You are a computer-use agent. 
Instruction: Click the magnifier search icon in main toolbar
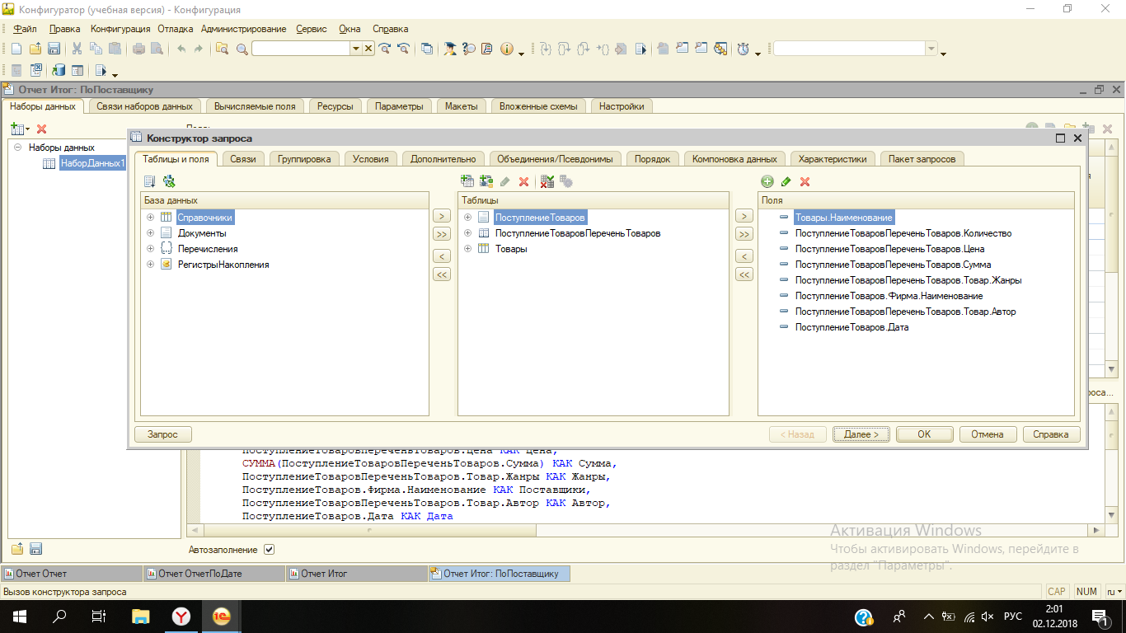(242, 49)
